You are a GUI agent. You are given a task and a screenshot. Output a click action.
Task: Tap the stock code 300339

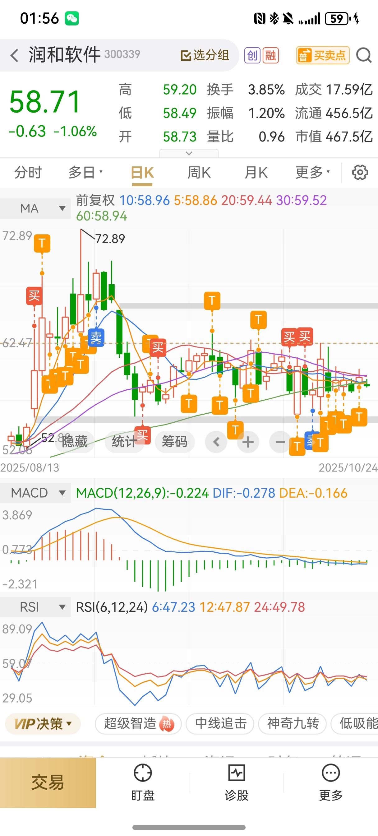pyautogui.click(x=122, y=54)
